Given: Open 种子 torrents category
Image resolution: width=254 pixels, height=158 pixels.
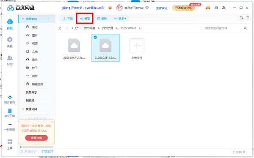Looking at the screenshot, I should click(32, 68).
